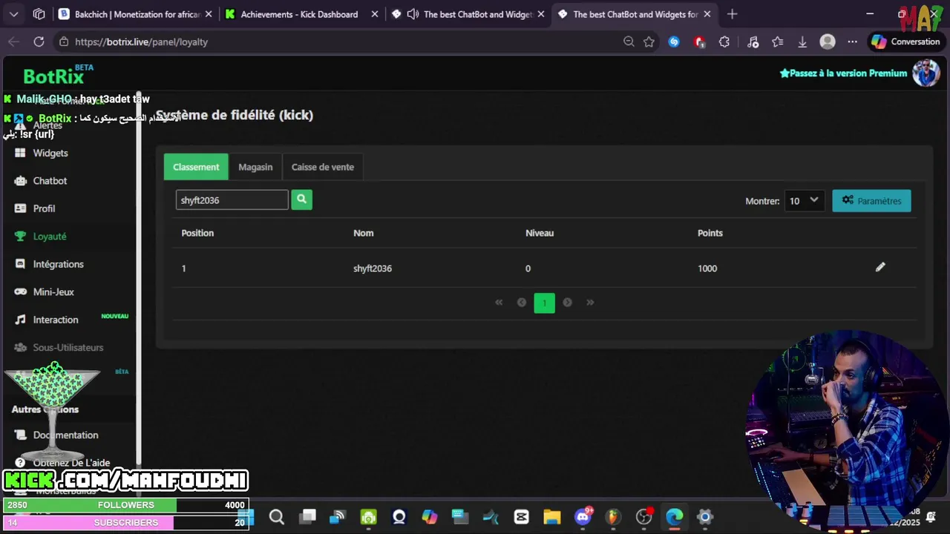The image size is (950, 534).
Task: Open CapCut from the taskbar
Action: [521, 517]
